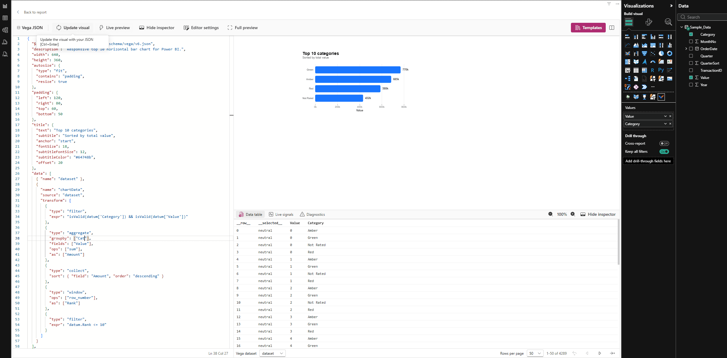Open Editor settings
This screenshot has width=727, height=358.
tap(201, 28)
